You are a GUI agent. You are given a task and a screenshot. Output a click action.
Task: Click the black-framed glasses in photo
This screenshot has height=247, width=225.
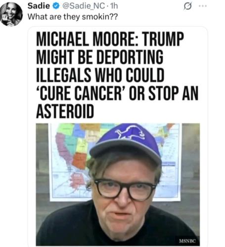tap(125, 189)
